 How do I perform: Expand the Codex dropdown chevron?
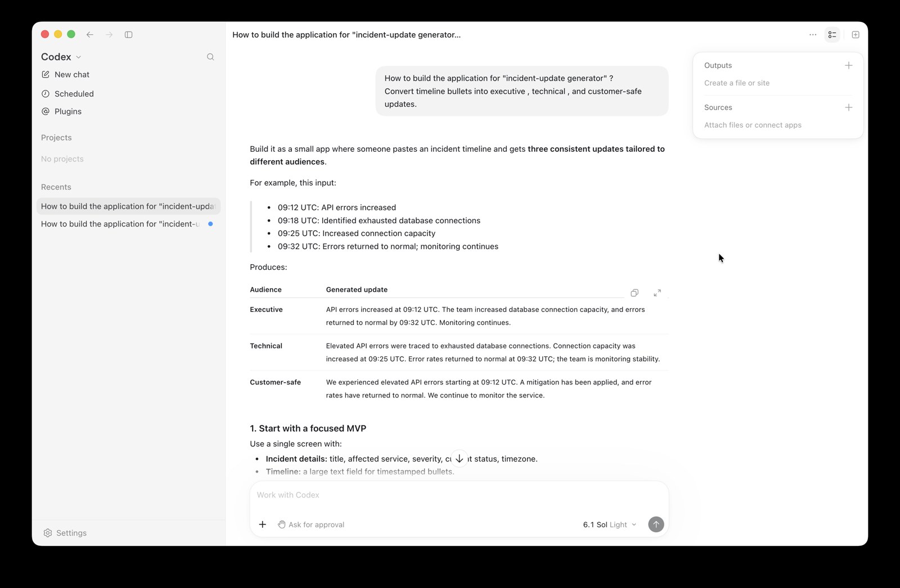pos(79,57)
